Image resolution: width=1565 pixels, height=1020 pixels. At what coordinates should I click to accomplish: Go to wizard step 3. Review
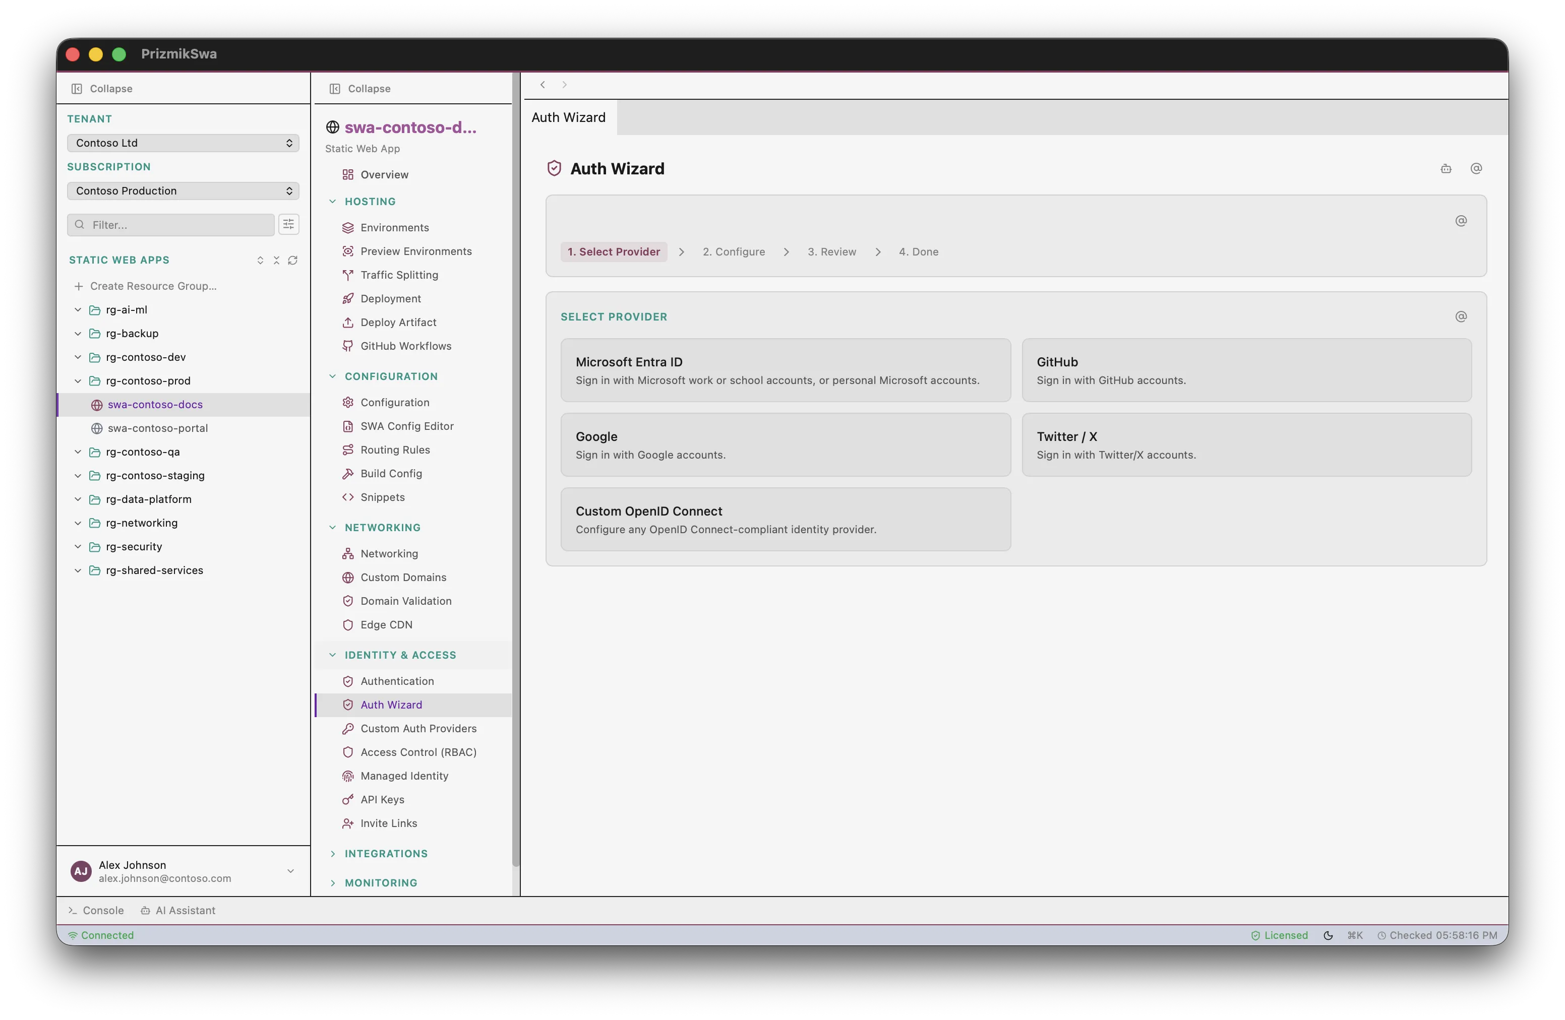pos(832,251)
